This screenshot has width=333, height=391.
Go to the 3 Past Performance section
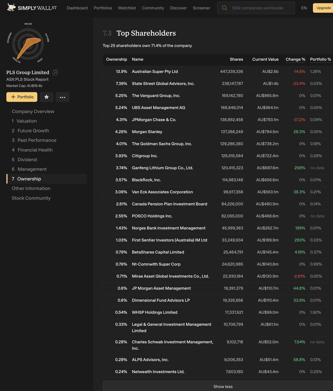click(x=34, y=140)
